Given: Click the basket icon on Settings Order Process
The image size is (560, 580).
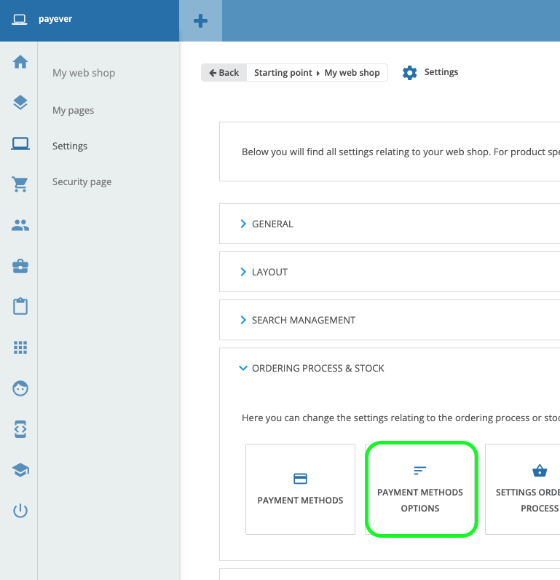Looking at the screenshot, I should pyautogui.click(x=540, y=471).
